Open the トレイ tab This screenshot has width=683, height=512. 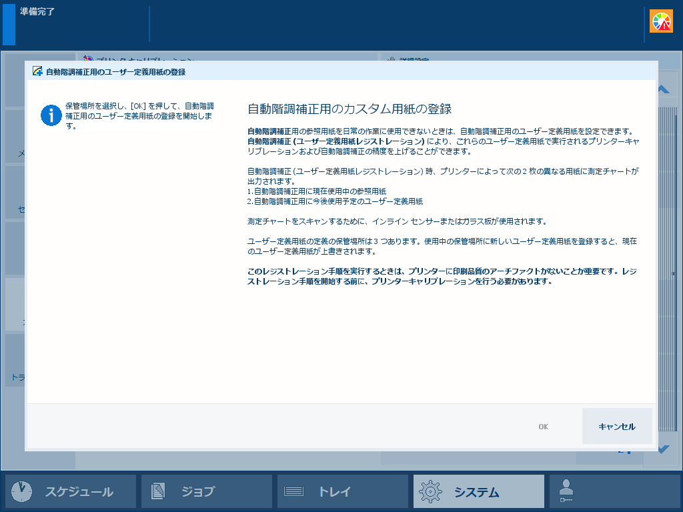(342, 491)
